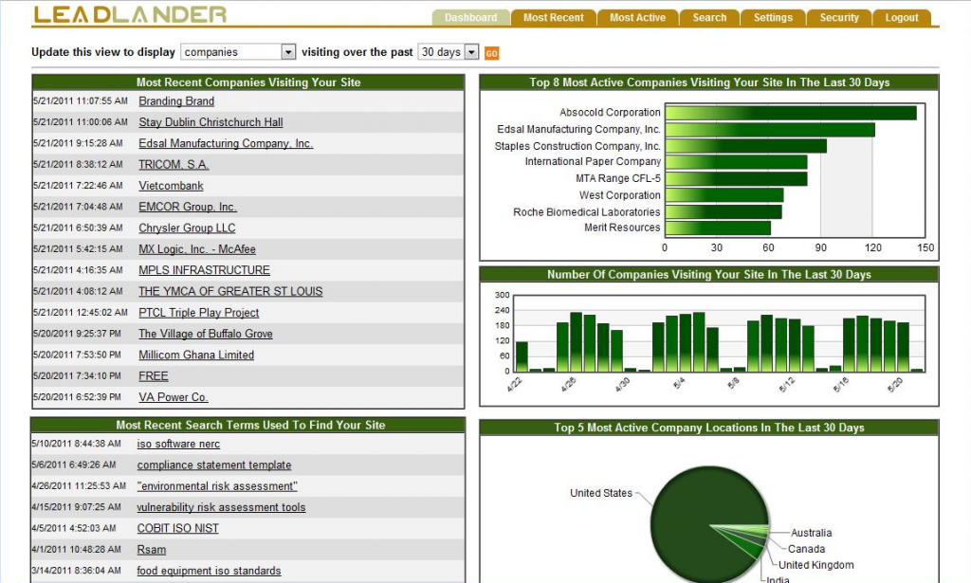The image size is (971, 583).
Task: Open Vietcombank company link
Action: (x=171, y=186)
